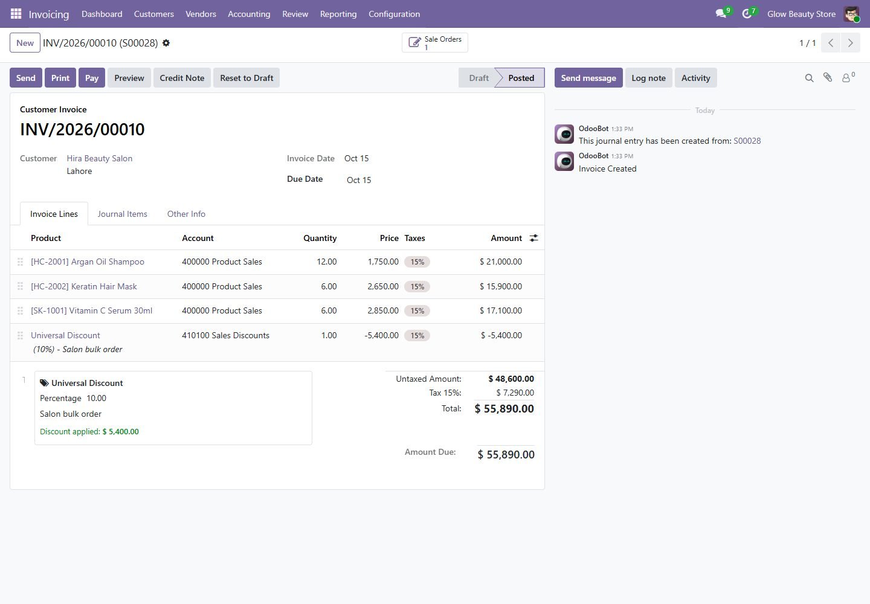
Task: Click the Print button
Action: click(60, 78)
